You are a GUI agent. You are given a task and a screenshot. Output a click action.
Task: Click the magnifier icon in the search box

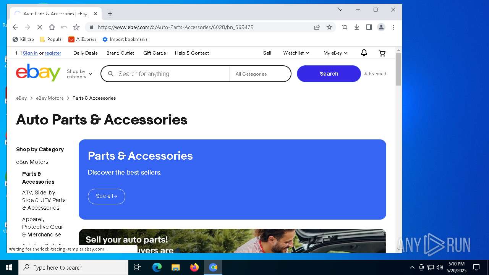pyautogui.click(x=111, y=74)
